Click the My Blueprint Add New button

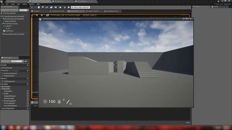[x=6, y=61]
